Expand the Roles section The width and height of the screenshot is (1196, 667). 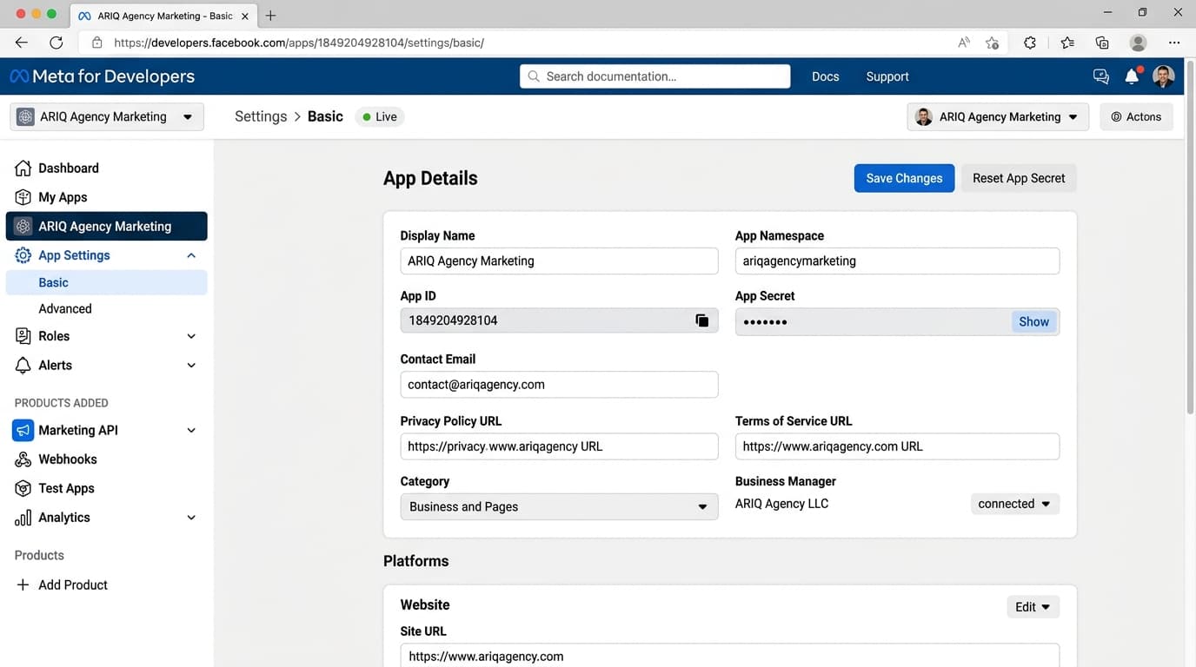point(191,336)
